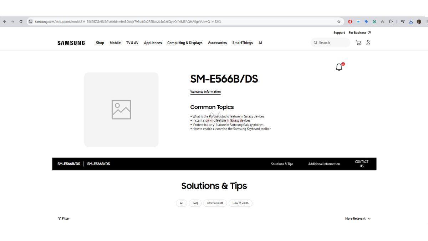
Task: Open the browser downloads icon
Action: pos(411,22)
